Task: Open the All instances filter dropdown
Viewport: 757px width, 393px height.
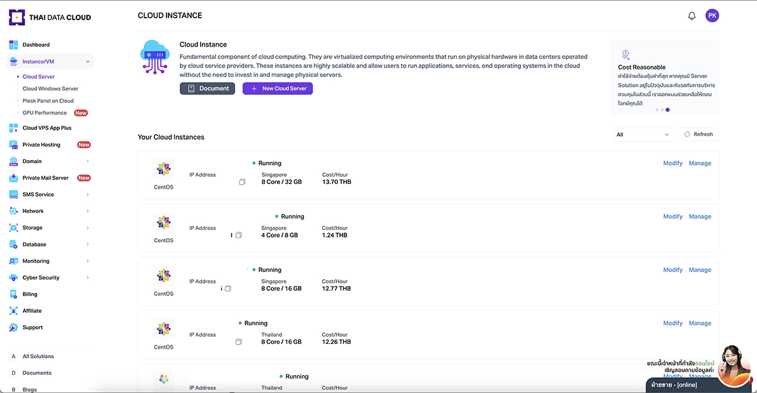Action: 643,134
